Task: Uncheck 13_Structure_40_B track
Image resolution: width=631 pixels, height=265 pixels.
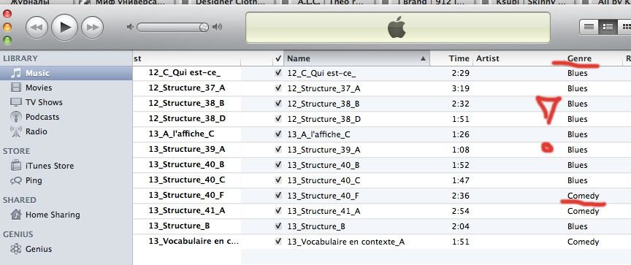Action: click(x=278, y=165)
